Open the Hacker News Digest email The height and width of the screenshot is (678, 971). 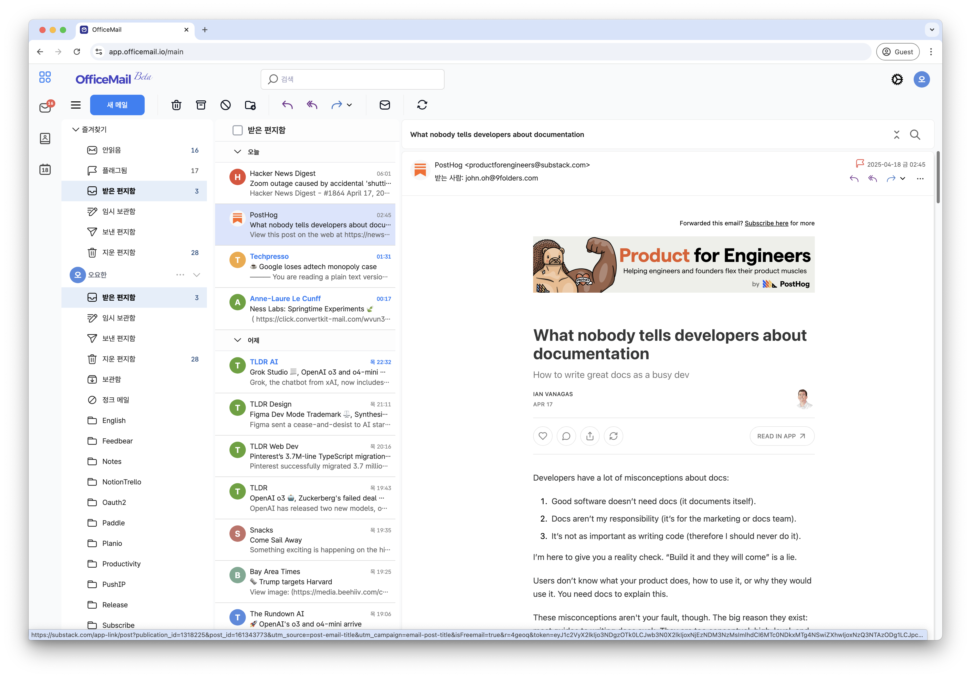tap(305, 183)
